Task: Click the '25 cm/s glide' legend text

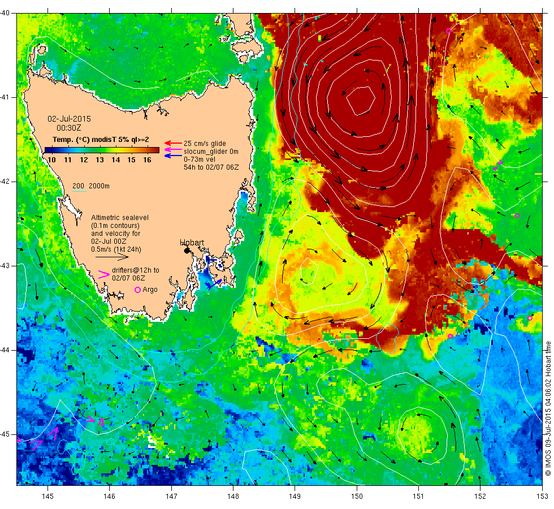Action: 205,144
